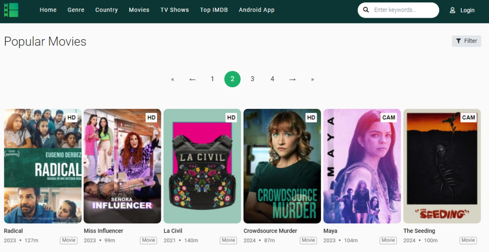The image size is (489, 252).
Task: Click HD badge on Miss Influencer poster
Action: point(151,117)
